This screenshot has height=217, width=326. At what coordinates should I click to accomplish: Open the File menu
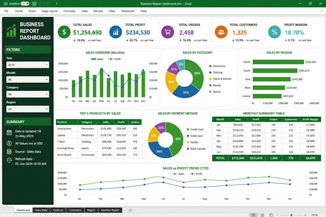point(6,11)
